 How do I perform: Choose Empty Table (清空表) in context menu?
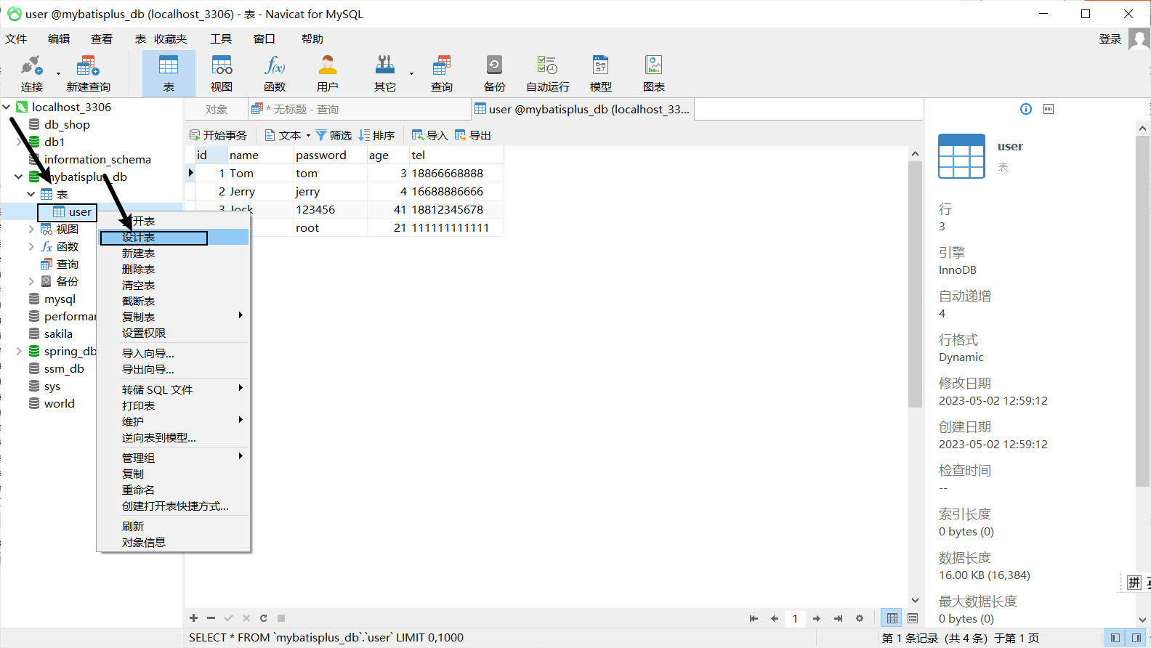point(174,285)
